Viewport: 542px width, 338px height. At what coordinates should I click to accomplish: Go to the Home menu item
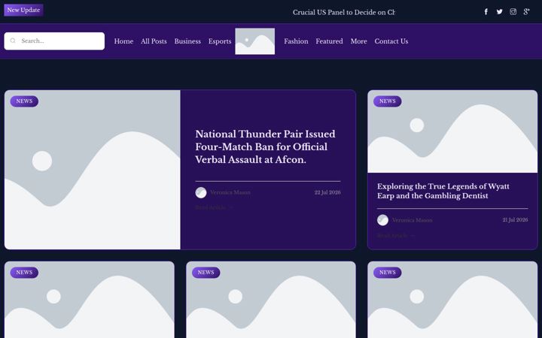point(123,41)
